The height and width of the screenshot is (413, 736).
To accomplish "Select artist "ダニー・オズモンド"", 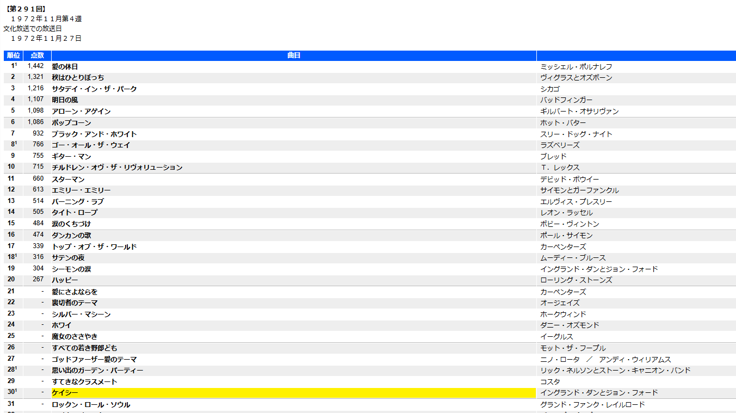I will [x=570, y=325].
